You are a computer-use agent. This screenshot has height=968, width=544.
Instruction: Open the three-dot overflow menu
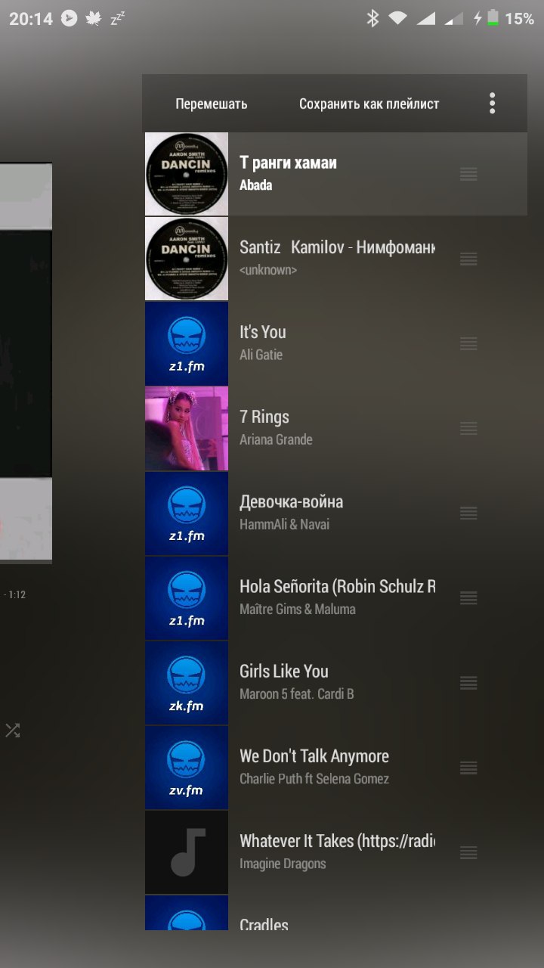[x=492, y=104]
